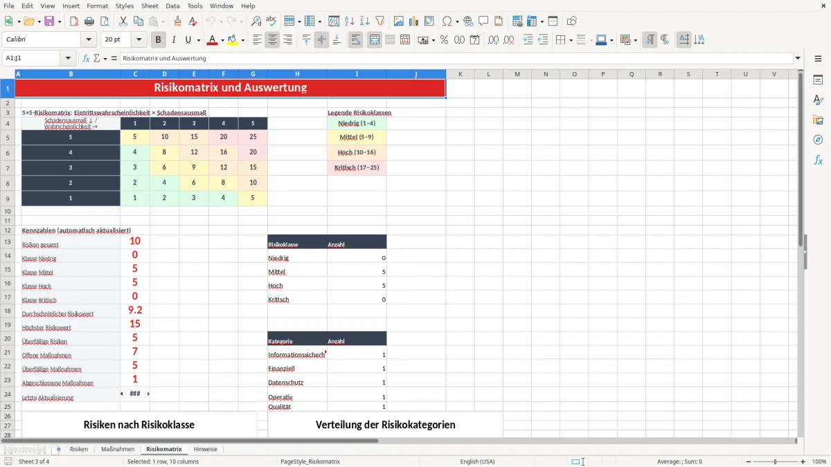Switch to the Hinweise sheet tab
831x467 pixels.
point(205,449)
